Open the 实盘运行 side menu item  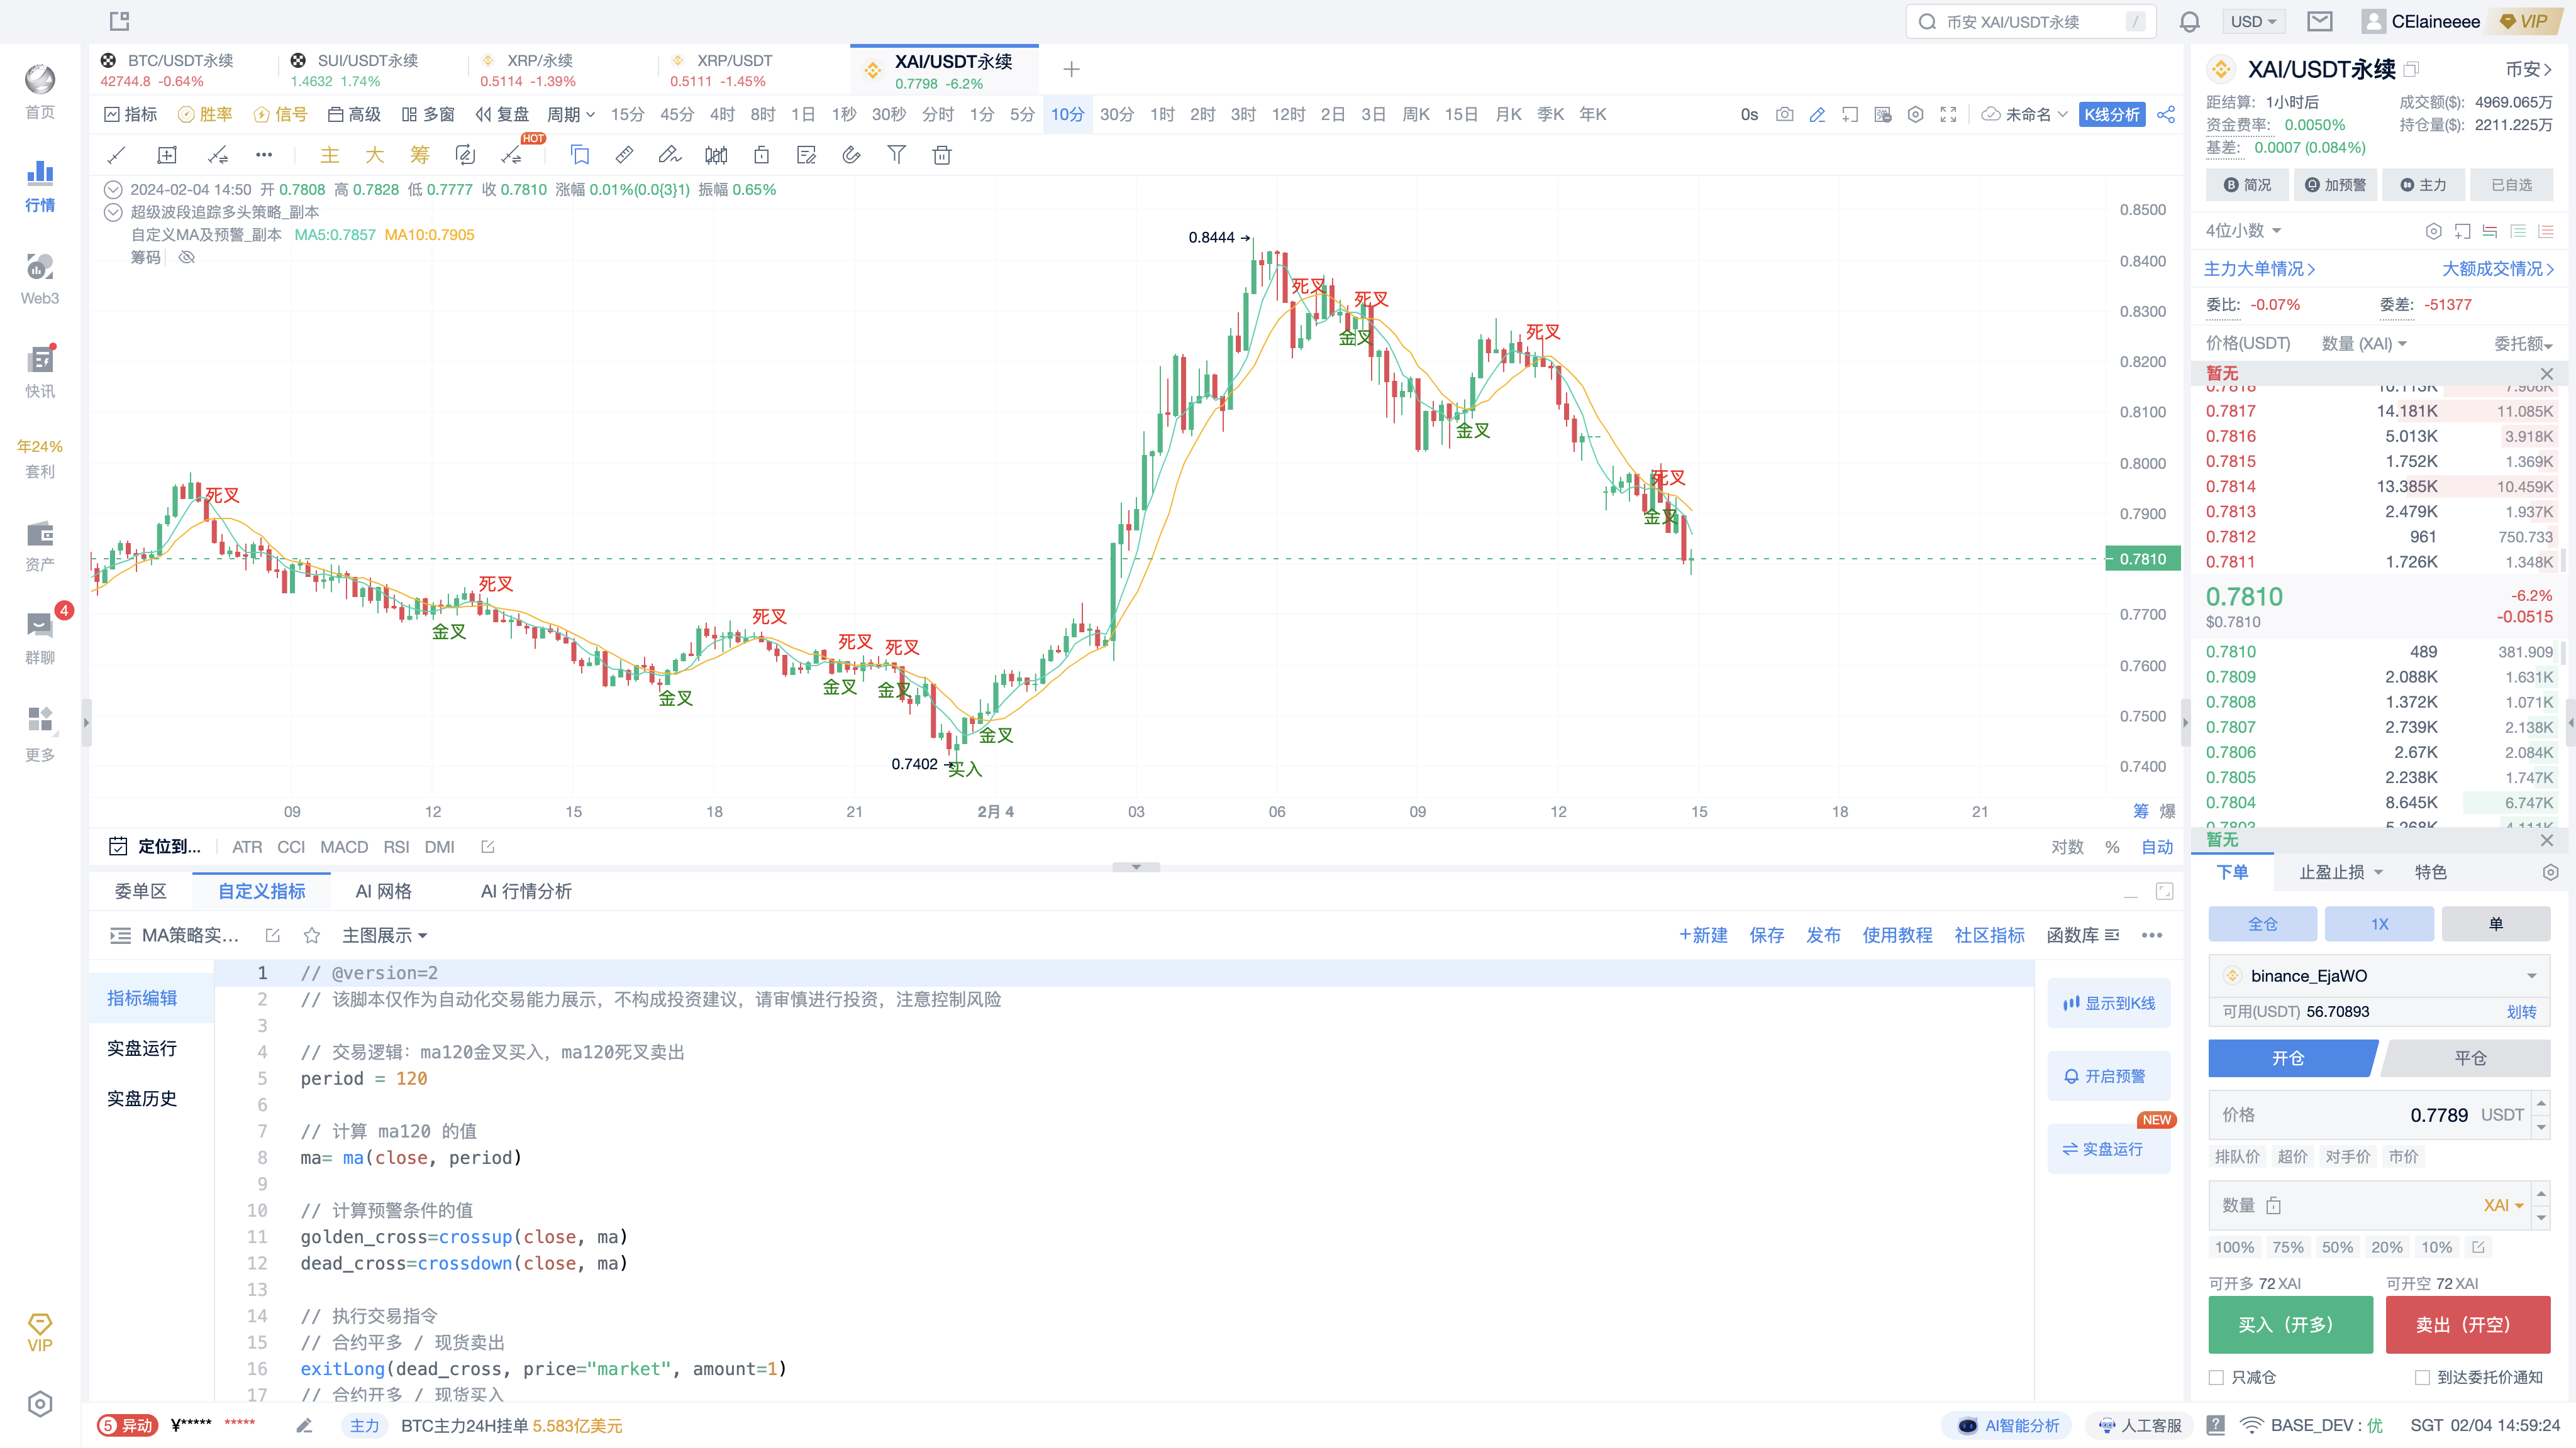pos(142,1048)
